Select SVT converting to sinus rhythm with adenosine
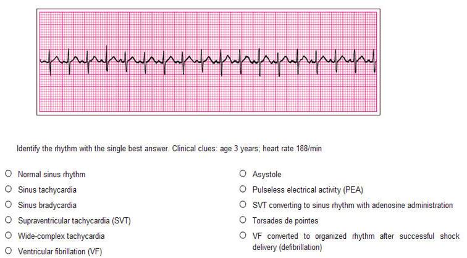Viewport: 467px width, 258px height. click(243, 204)
